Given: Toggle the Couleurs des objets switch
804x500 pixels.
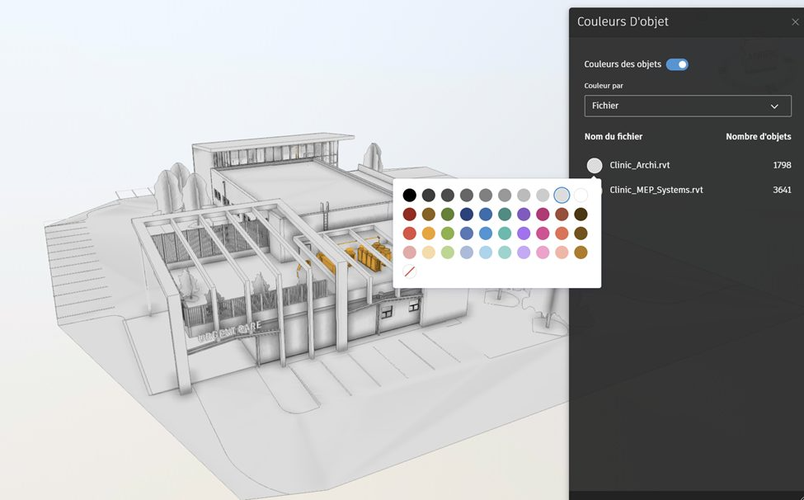Looking at the screenshot, I should point(677,64).
